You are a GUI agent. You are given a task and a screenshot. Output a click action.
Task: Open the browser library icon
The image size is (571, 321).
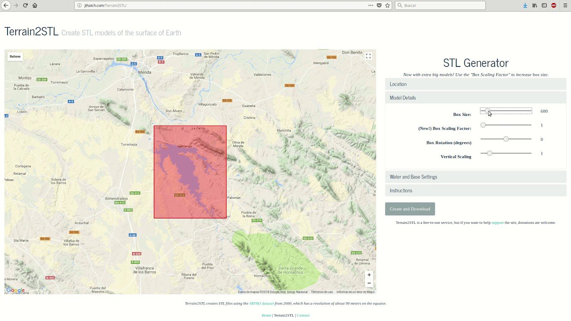(534, 5)
